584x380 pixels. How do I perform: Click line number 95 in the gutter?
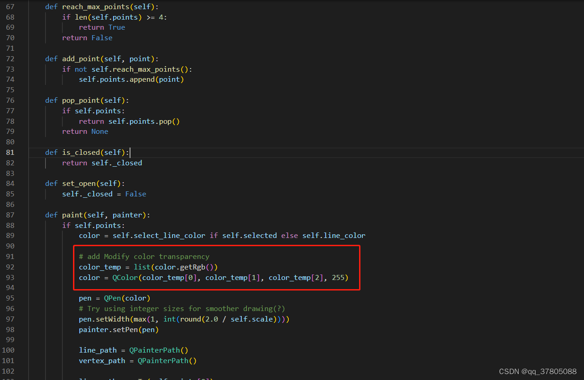click(10, 298)
